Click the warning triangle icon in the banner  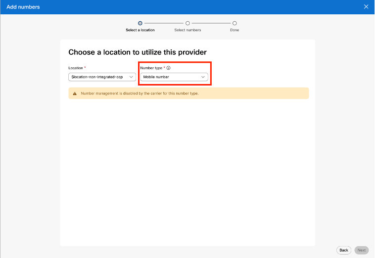pos(75,93)
